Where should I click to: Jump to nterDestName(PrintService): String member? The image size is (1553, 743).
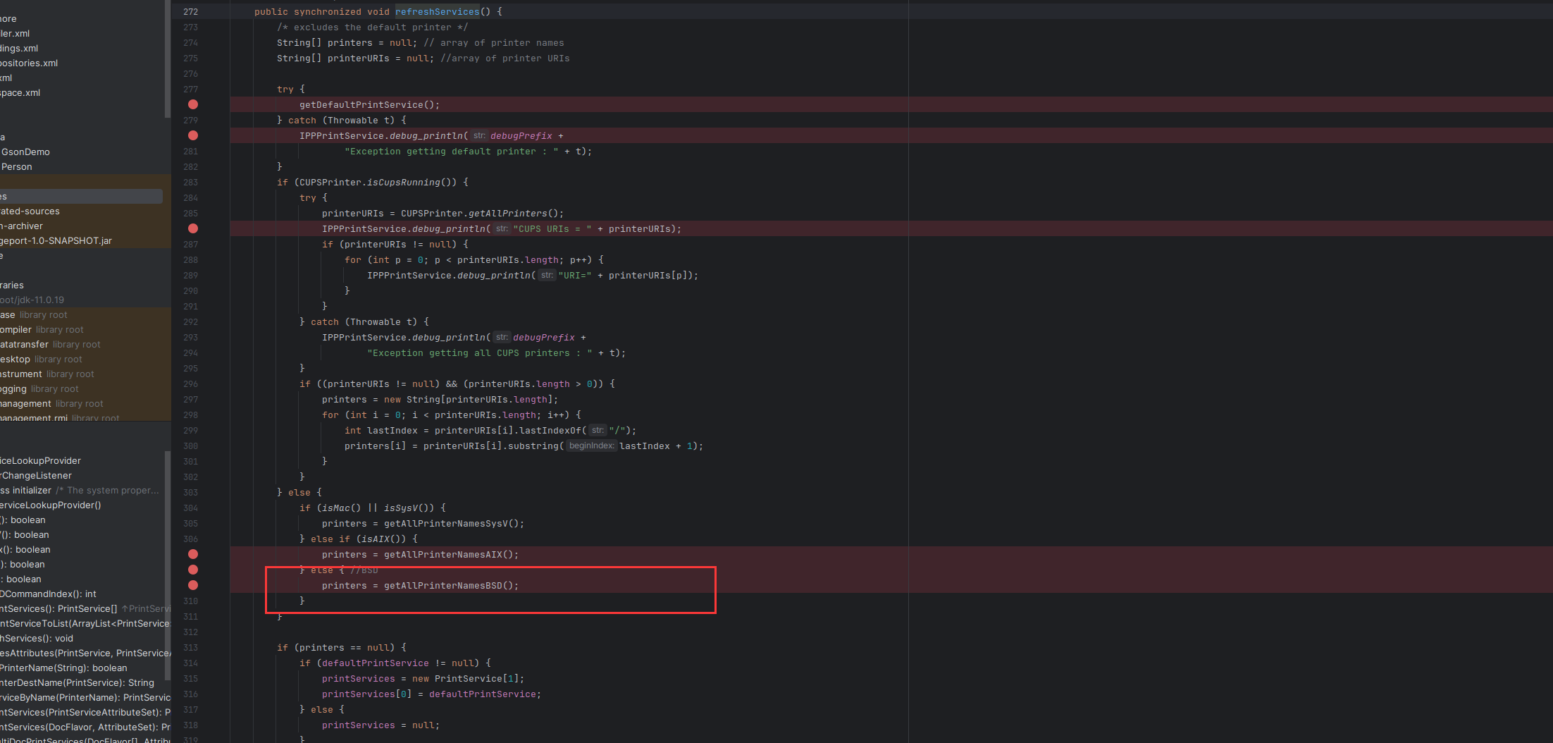click(77, 682)
